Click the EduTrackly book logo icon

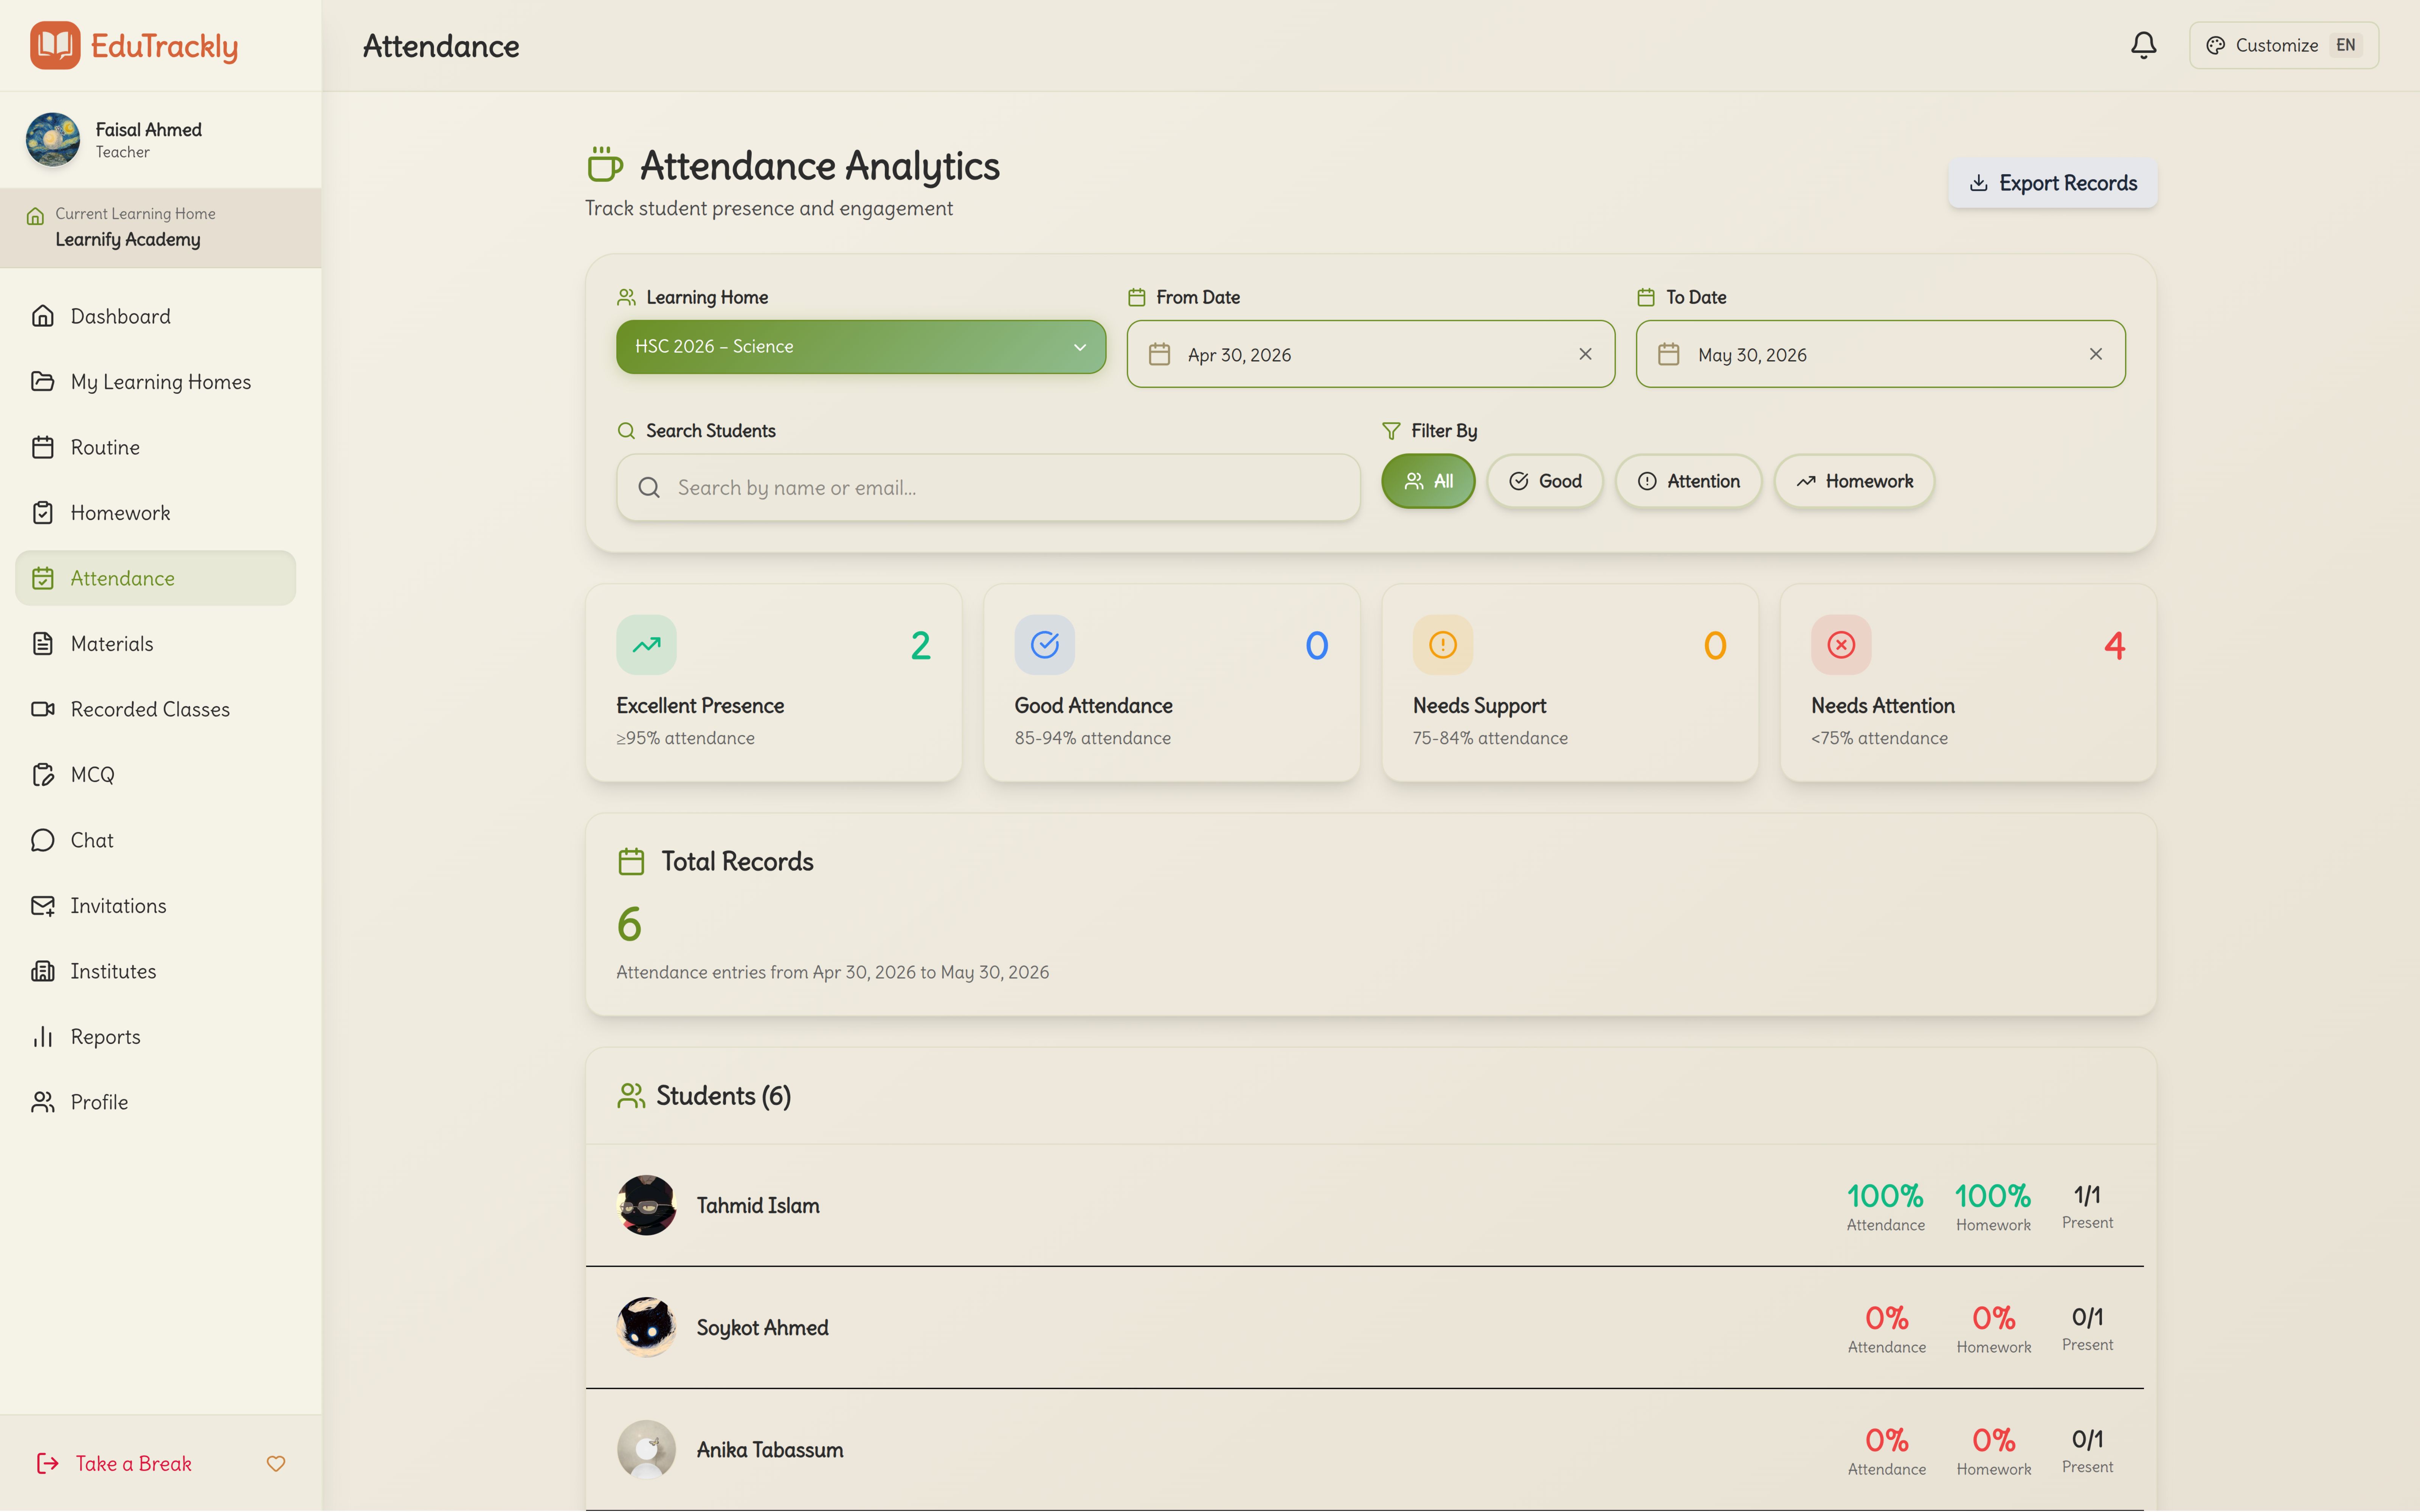pyautogui.click(x=54, y=45)
